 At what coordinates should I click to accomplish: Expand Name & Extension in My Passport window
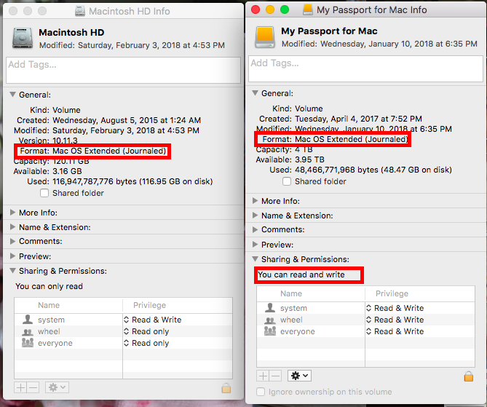tap(255, 216)
